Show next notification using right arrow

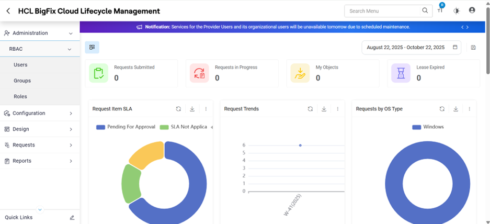(x=468, y=27)
